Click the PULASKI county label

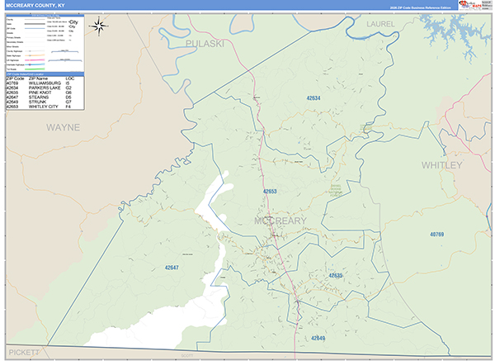point(205,44)
